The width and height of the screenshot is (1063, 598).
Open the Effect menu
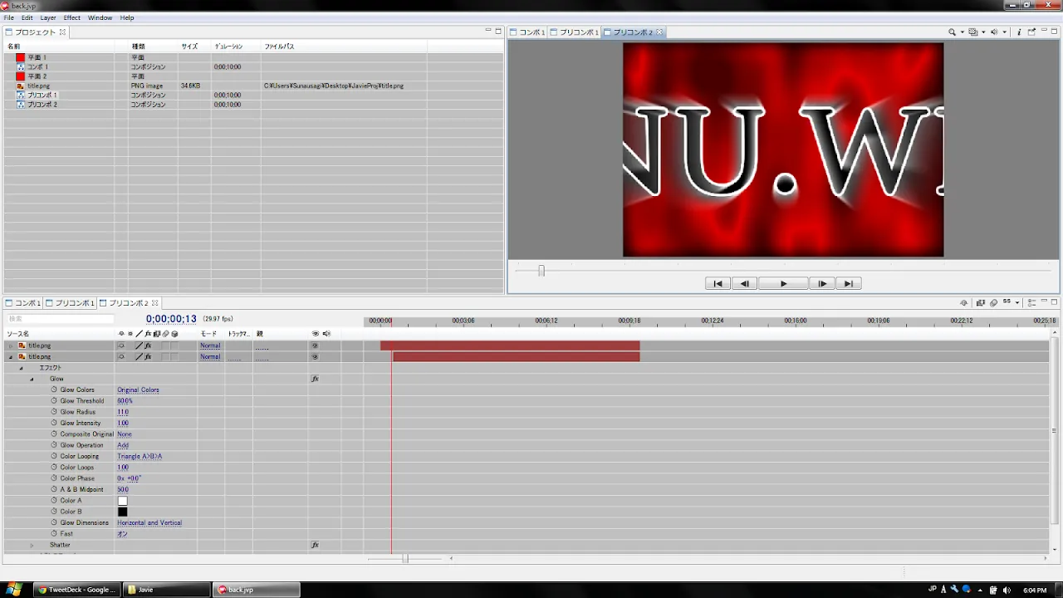coord(72,17)
